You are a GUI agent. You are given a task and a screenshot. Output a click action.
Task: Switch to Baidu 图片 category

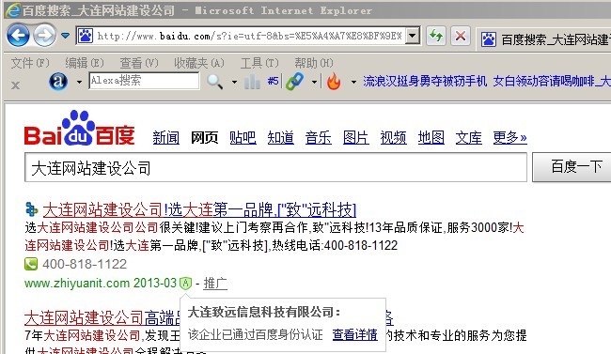[355, 137]
